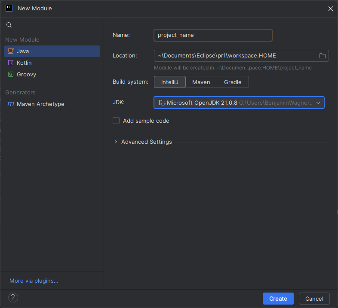Click the browse folder icon in Location
Image resolution: width=338 pixels, height=308 pixels.
pyautogui.click(x=322, y=56)
